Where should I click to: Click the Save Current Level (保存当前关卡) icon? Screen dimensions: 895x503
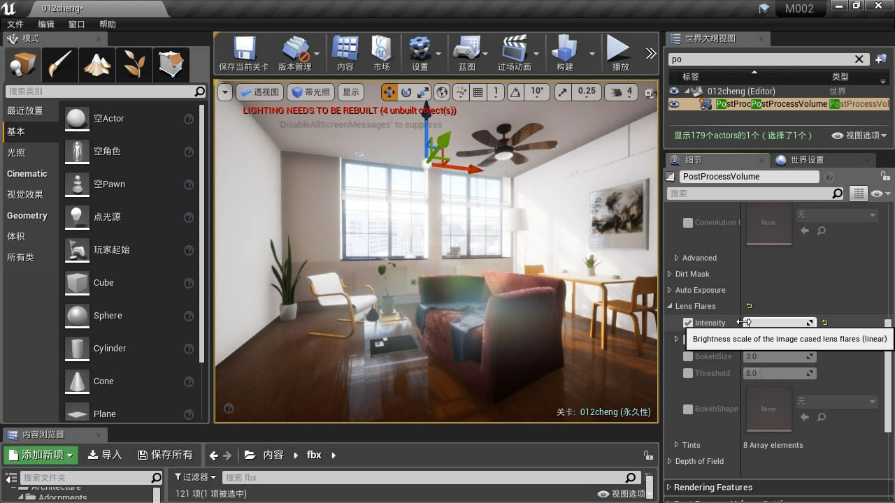coord(243,50)
